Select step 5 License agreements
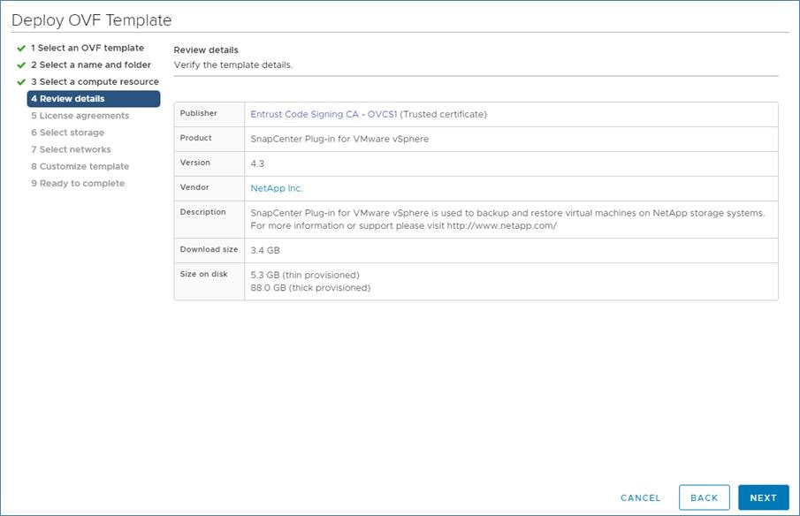This screenshot has height=516, width=800. coord(80,116)
